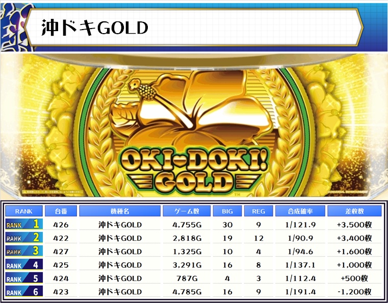The image size is (388, 303).
Task: Click 沖ドキGOLD name in rank 6 row
Action: click(120, 292)
